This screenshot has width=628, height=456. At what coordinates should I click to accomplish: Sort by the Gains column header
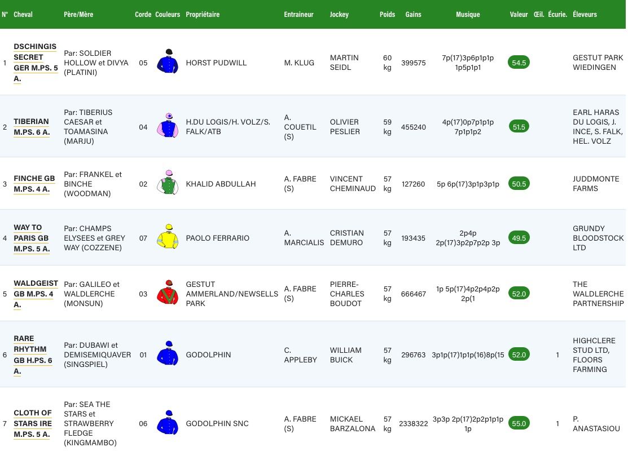(x=413, y=15)
